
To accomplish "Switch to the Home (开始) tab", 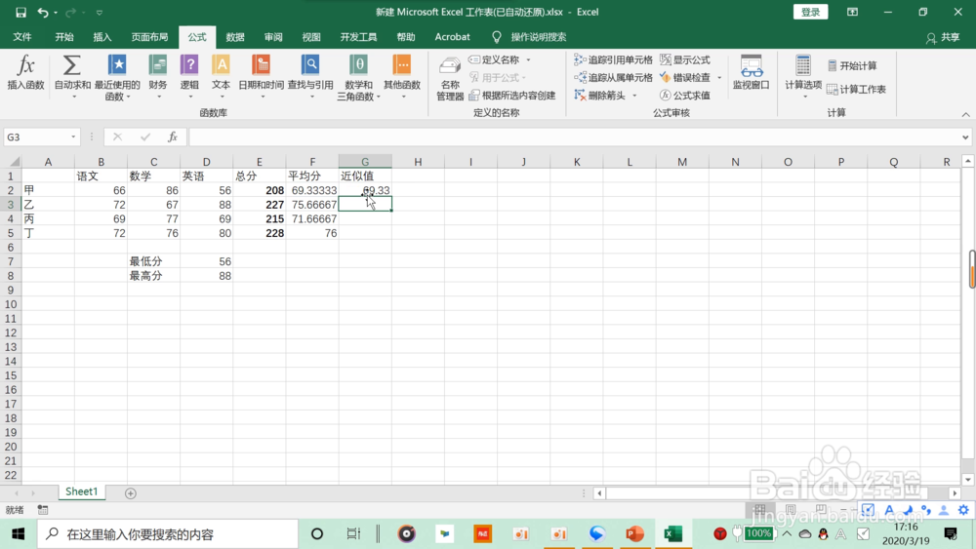I will click(64, 37).
